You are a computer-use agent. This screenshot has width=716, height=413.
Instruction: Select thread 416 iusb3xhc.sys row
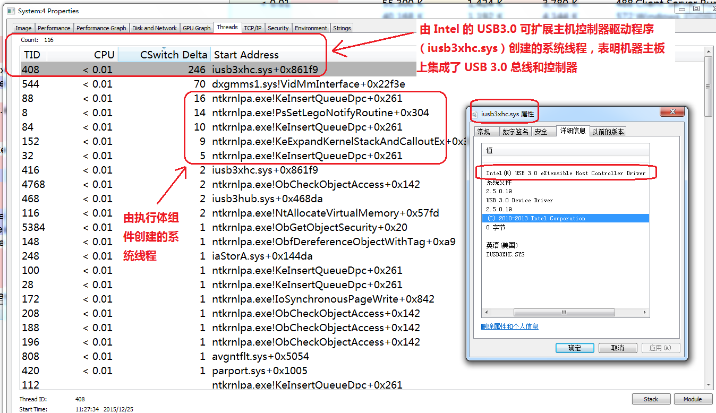pyautogui.click(x=218, y=170)
